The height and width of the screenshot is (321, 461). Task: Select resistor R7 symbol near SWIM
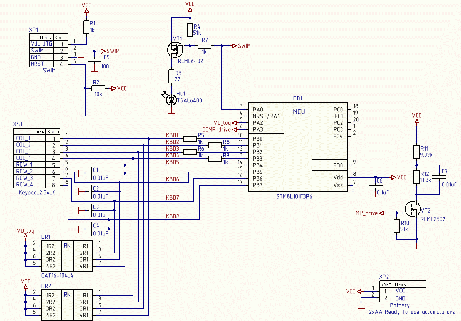204,46
